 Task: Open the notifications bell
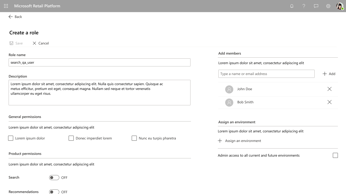pyautogui.click(x=292, y=6)
